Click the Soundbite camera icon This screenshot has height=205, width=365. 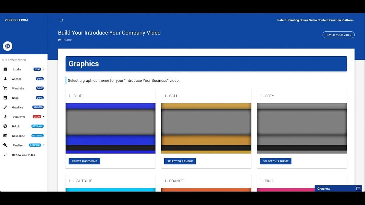5,136
